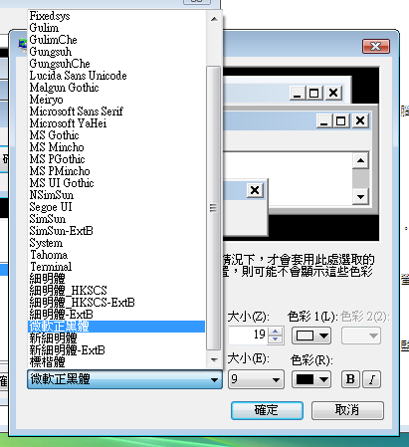Viewport: 409px width, 447px height.
Task: Select the NSimSun font
Action: (116, 195)
